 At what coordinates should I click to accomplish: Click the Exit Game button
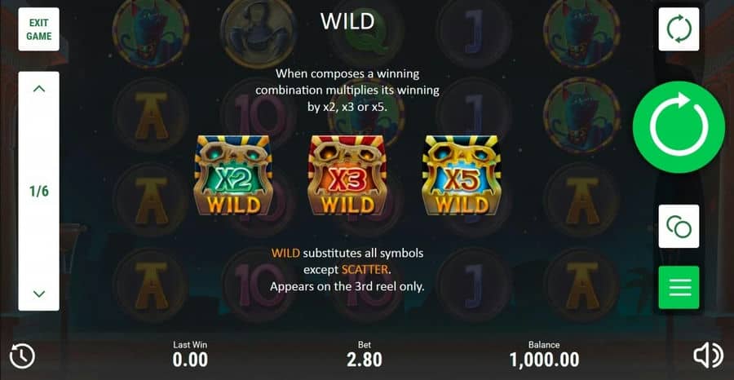39,29
